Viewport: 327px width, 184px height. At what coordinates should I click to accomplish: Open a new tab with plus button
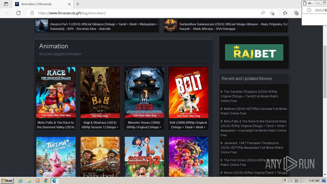click(x=78, y=4)
